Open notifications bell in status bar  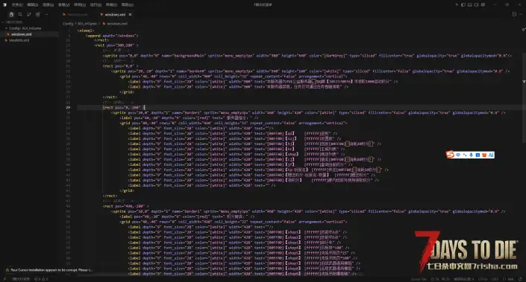click(520, 279)
